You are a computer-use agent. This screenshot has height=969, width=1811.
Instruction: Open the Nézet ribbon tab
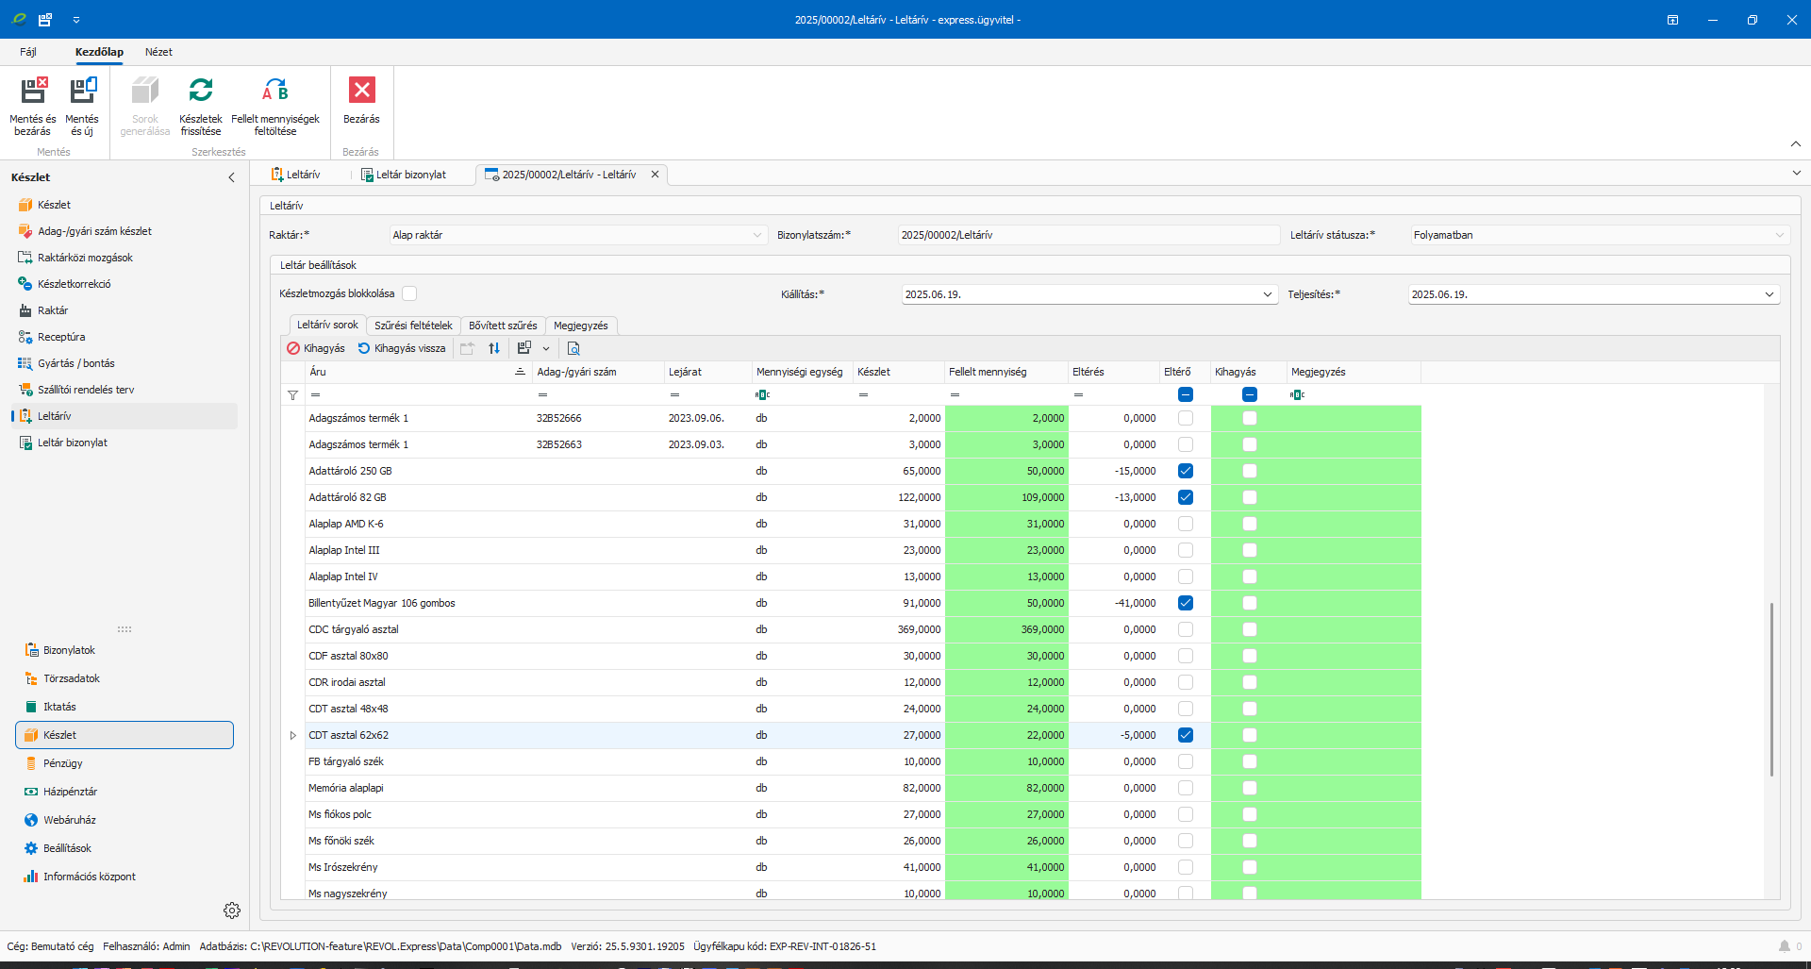(158, 52)
